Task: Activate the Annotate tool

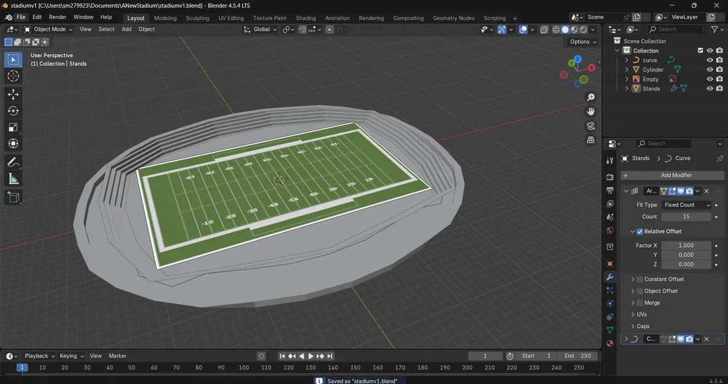Action: click(13, 162)
